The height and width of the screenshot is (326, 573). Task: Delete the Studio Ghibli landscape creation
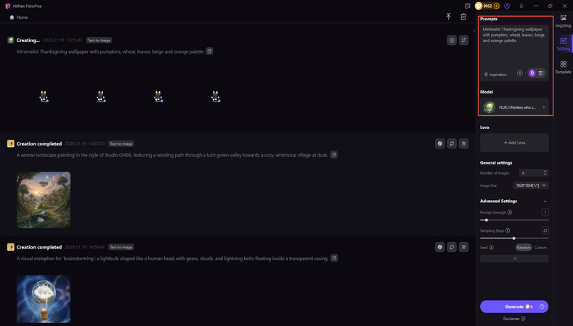[463, 144]
